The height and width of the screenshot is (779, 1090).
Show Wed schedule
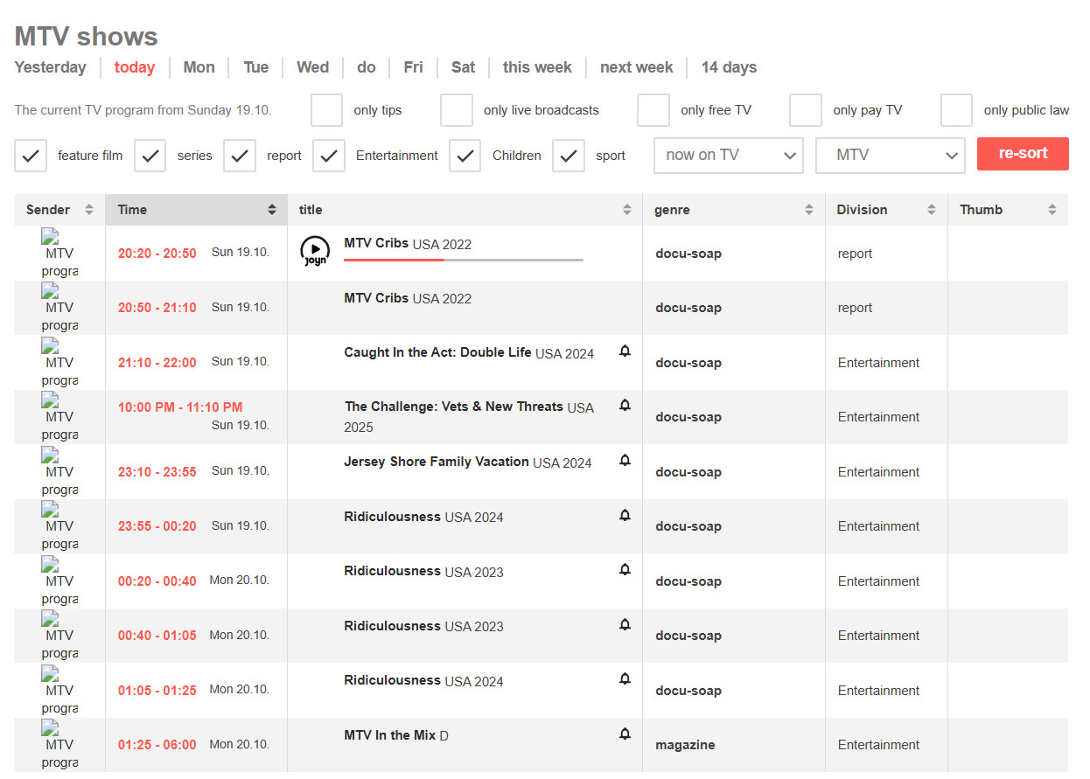[313, 67]
